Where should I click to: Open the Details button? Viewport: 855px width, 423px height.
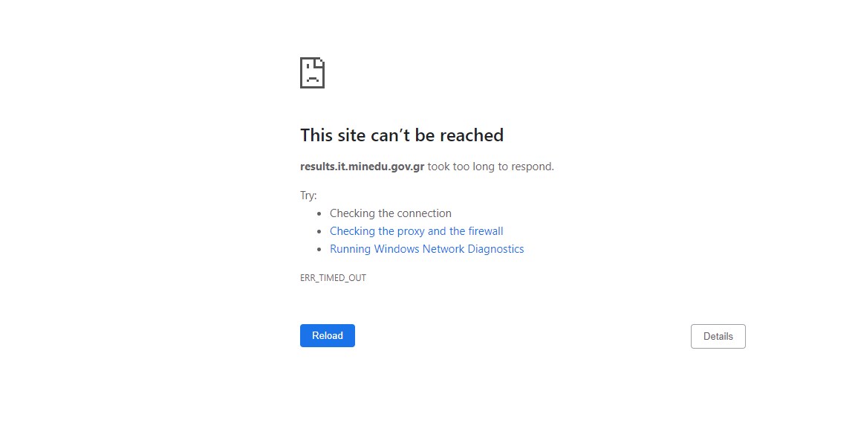point(718,336)
